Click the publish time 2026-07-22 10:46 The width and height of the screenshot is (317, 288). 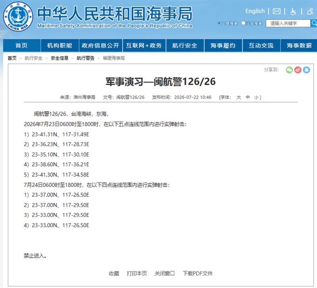click(193, 97)
